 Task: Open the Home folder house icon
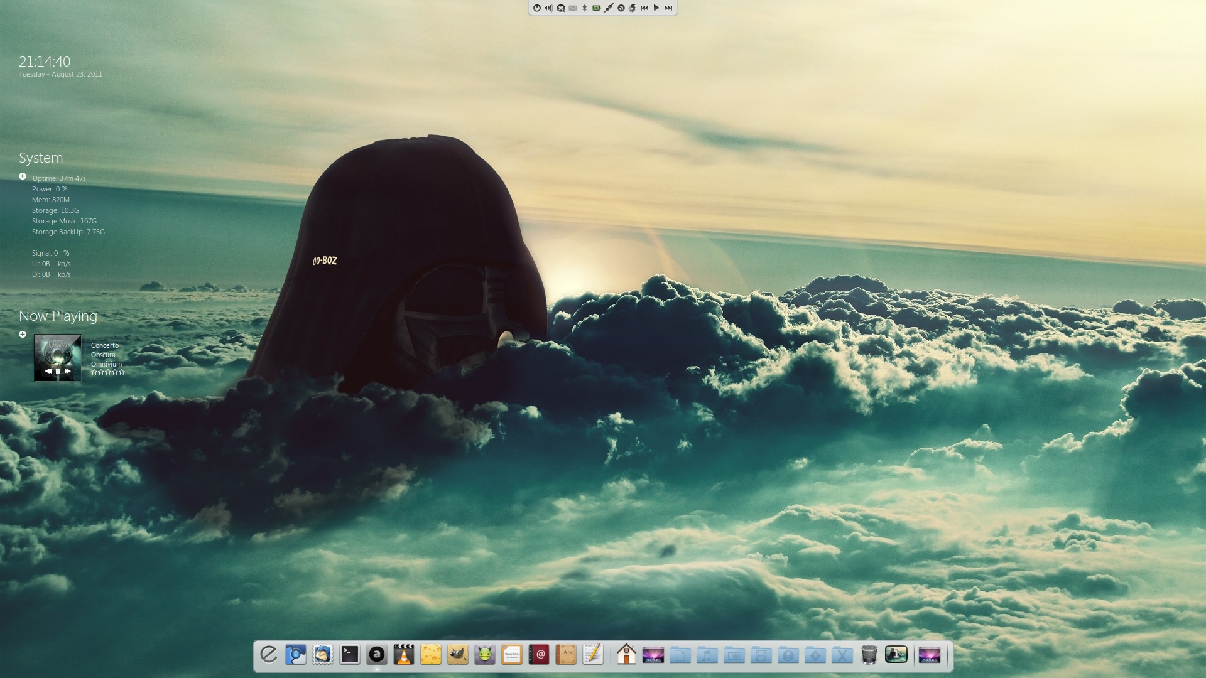point(626,655)
